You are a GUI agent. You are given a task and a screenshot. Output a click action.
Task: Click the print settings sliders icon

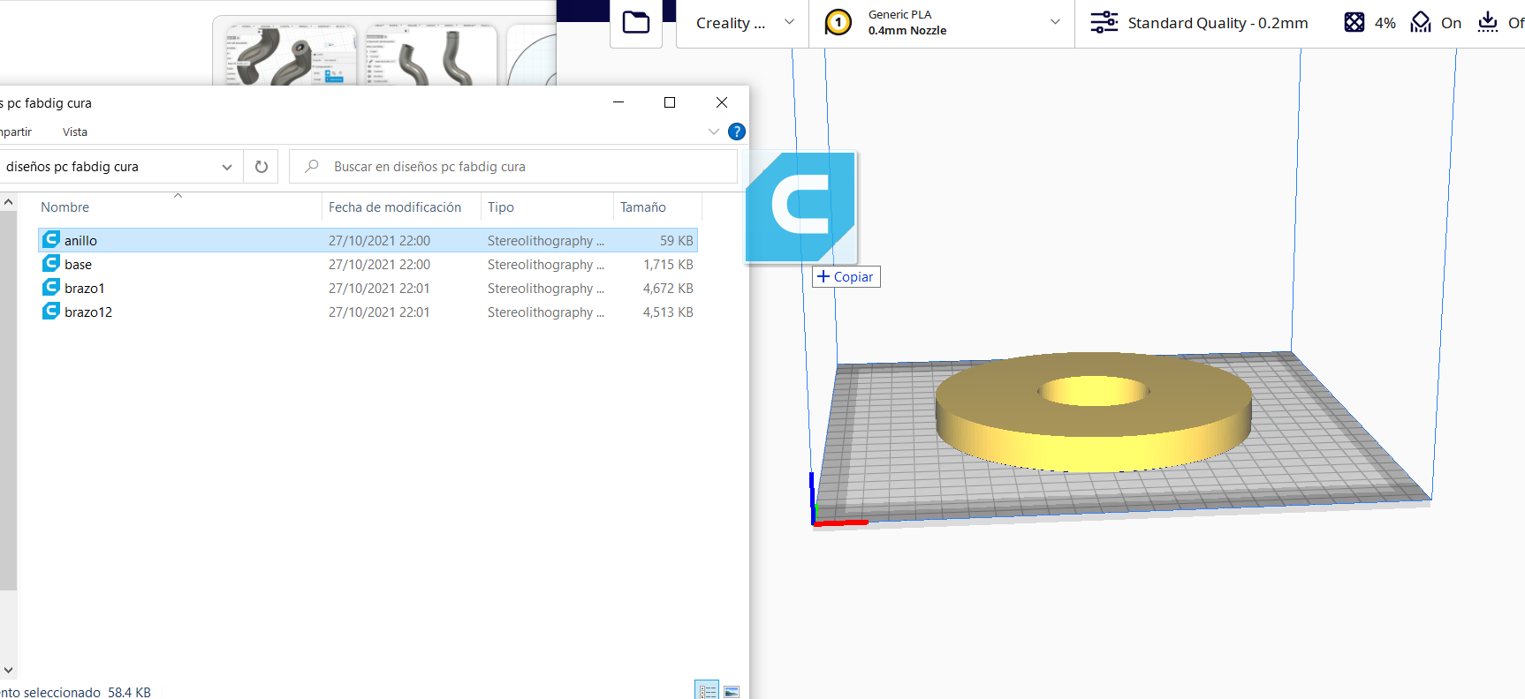click(x=1104, y=22)
